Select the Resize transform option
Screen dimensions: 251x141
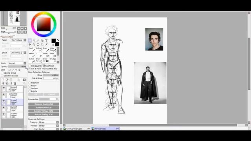click(x=30, y=86)
